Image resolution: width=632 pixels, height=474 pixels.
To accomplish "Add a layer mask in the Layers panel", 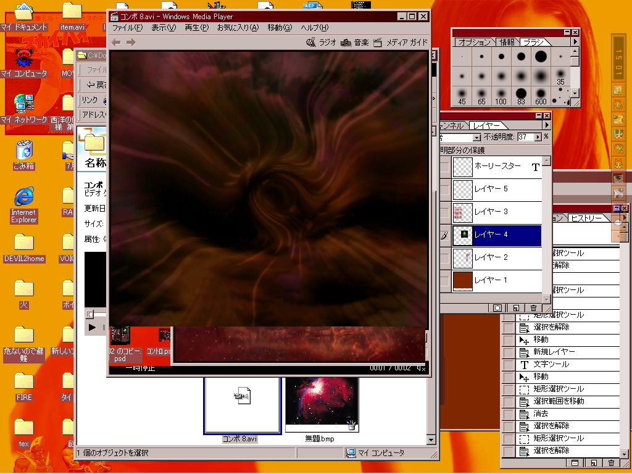I will click(498, 308).
